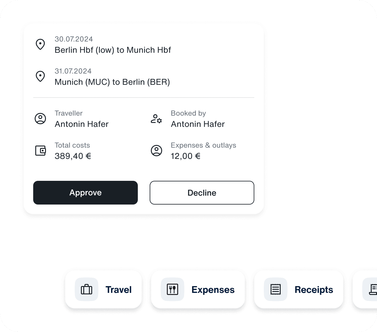Approve the travel request

85,193
